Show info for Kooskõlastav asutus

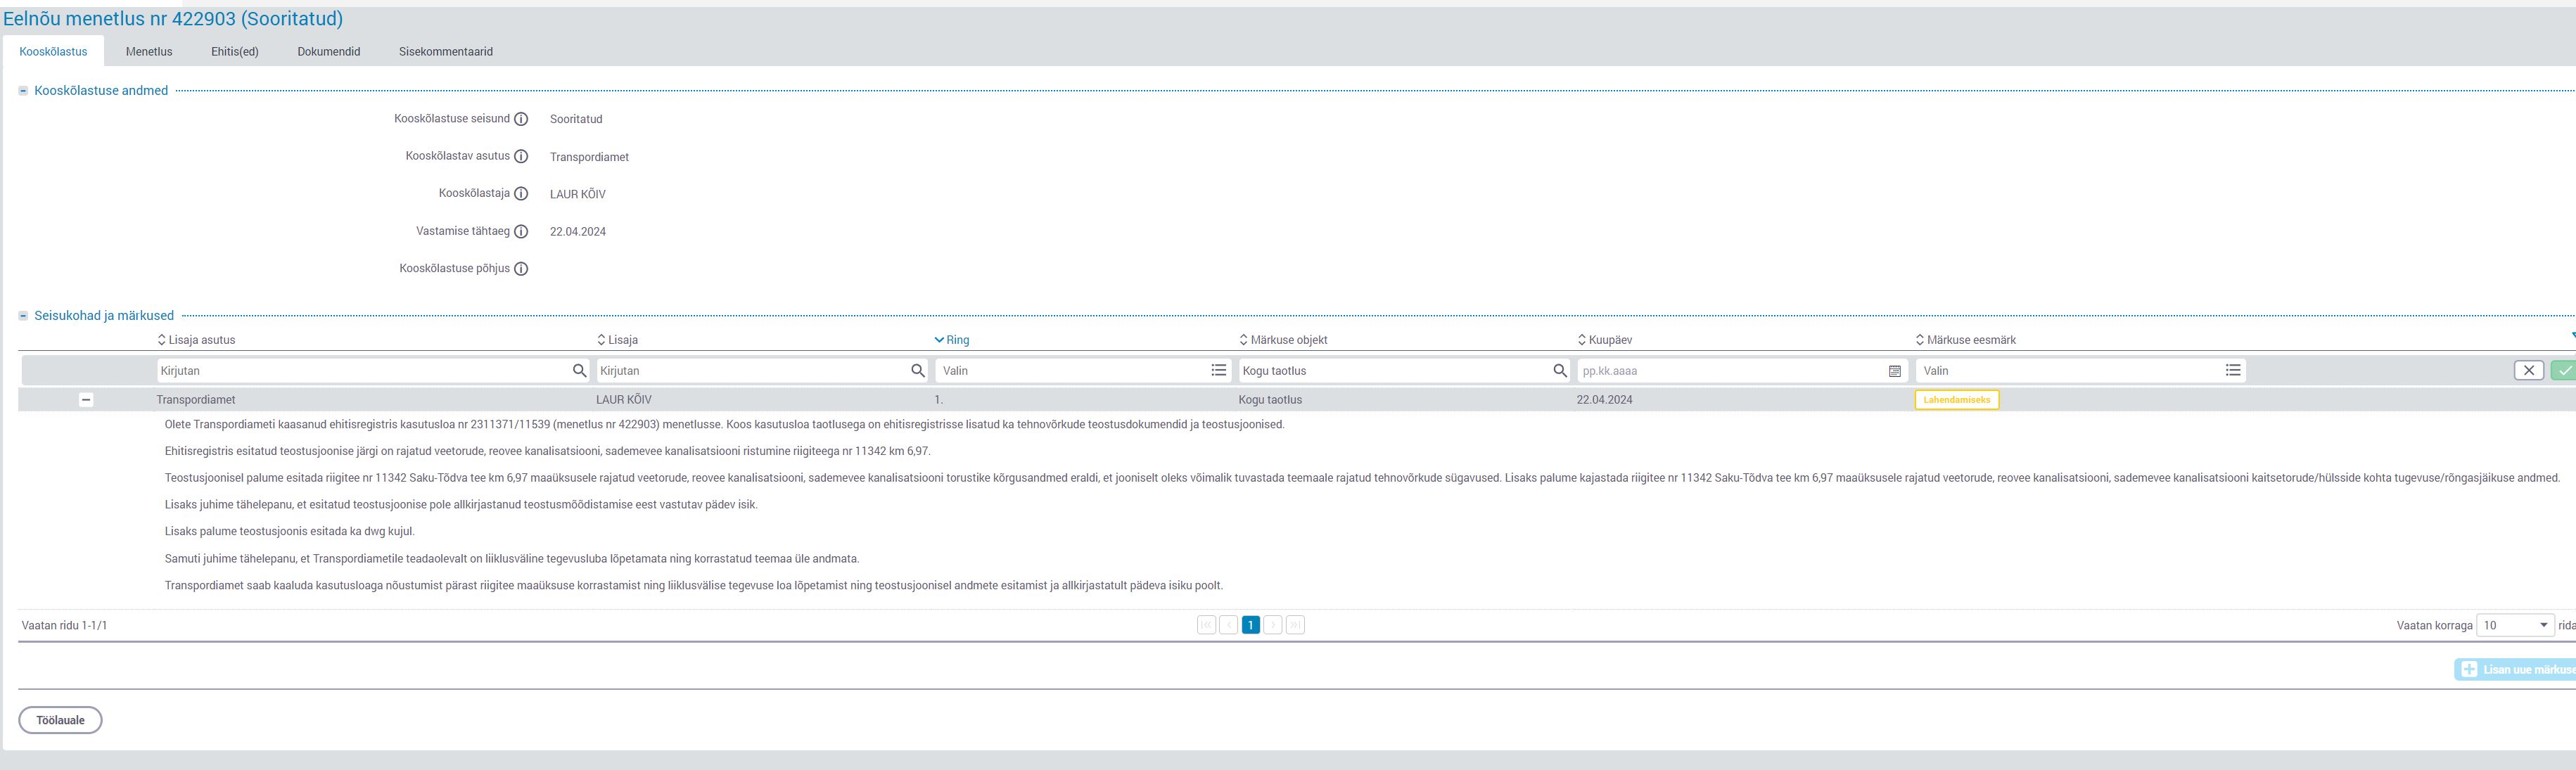pos(521,156)
